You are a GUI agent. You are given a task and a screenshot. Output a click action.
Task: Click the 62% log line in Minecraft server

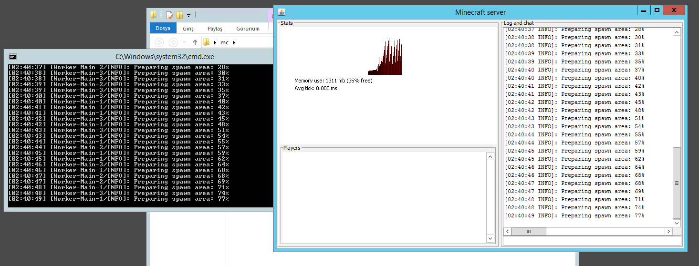coord(575,159)
